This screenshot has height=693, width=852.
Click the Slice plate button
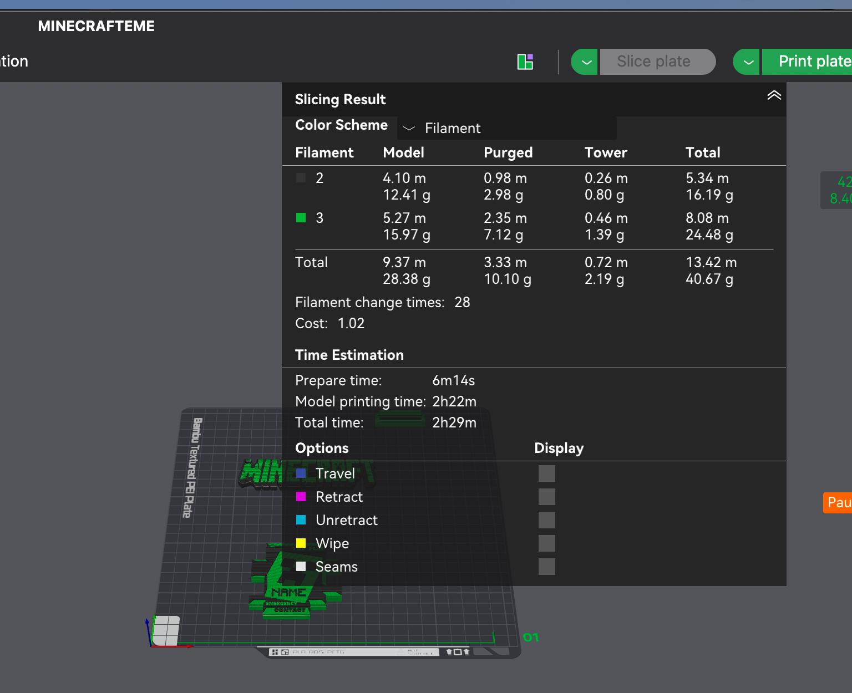[x=658, y=62]
